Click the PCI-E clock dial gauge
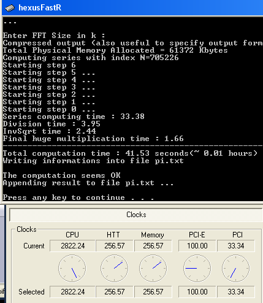263x303 pixels. pos(197,268)
